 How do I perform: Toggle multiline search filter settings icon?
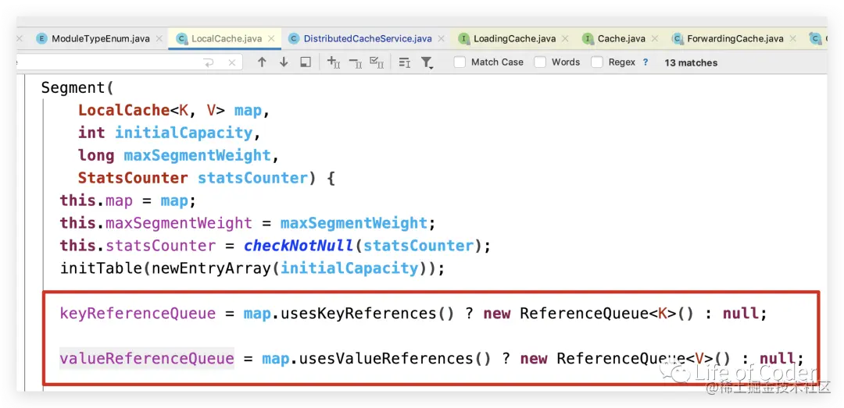coord(404,62)
